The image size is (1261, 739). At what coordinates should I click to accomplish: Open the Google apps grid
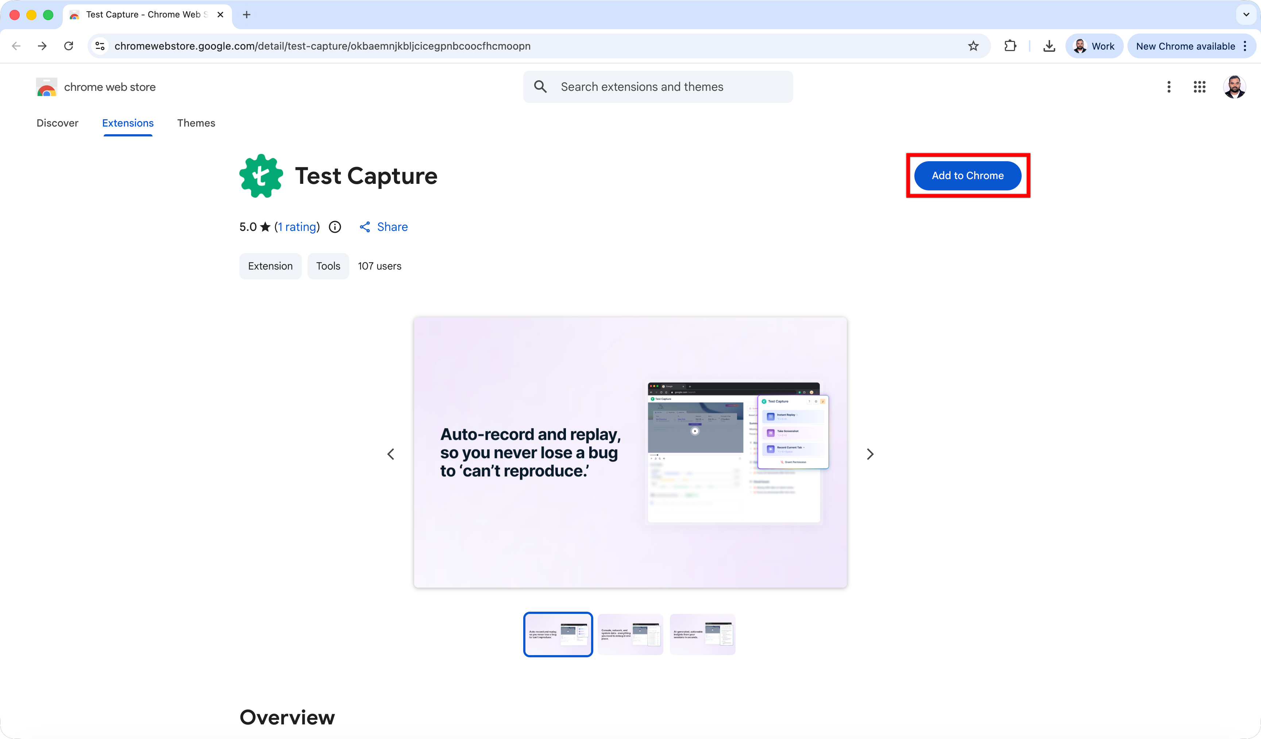(1199, 86)
